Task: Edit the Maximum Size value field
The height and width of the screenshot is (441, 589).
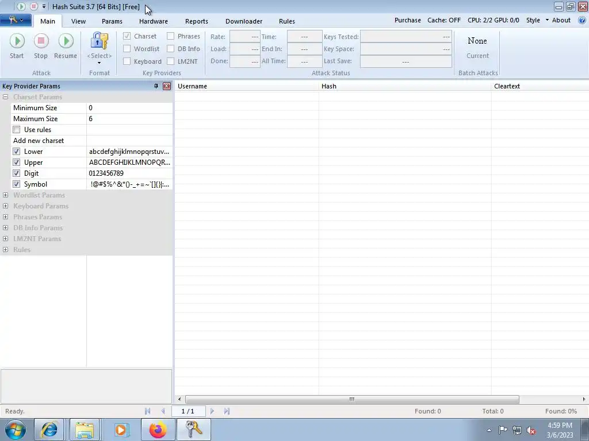Action: [129, 119]
